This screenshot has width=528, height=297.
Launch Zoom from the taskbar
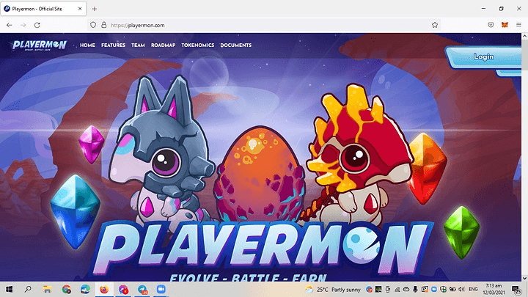[161, 290]
